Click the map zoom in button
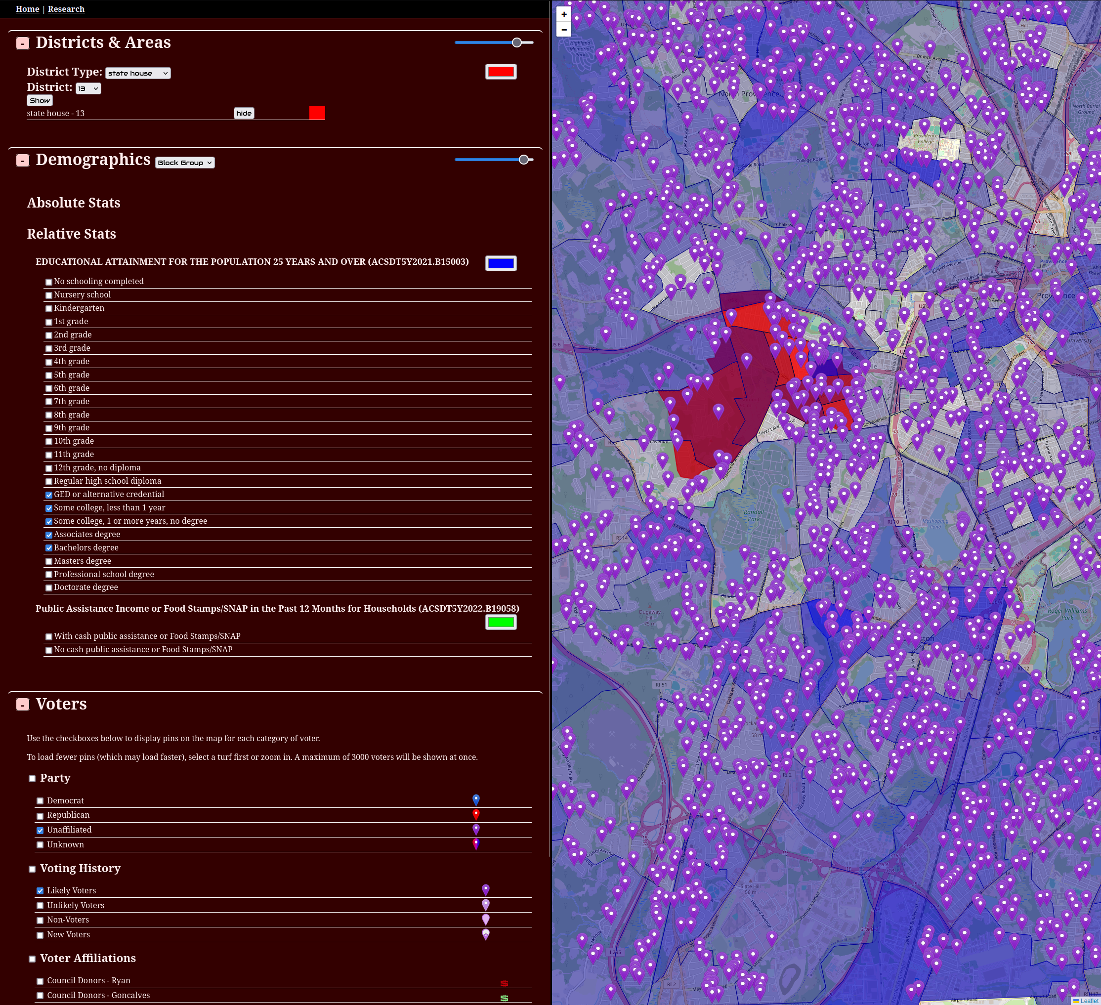 pyautogui.click(x=564, y=14)
